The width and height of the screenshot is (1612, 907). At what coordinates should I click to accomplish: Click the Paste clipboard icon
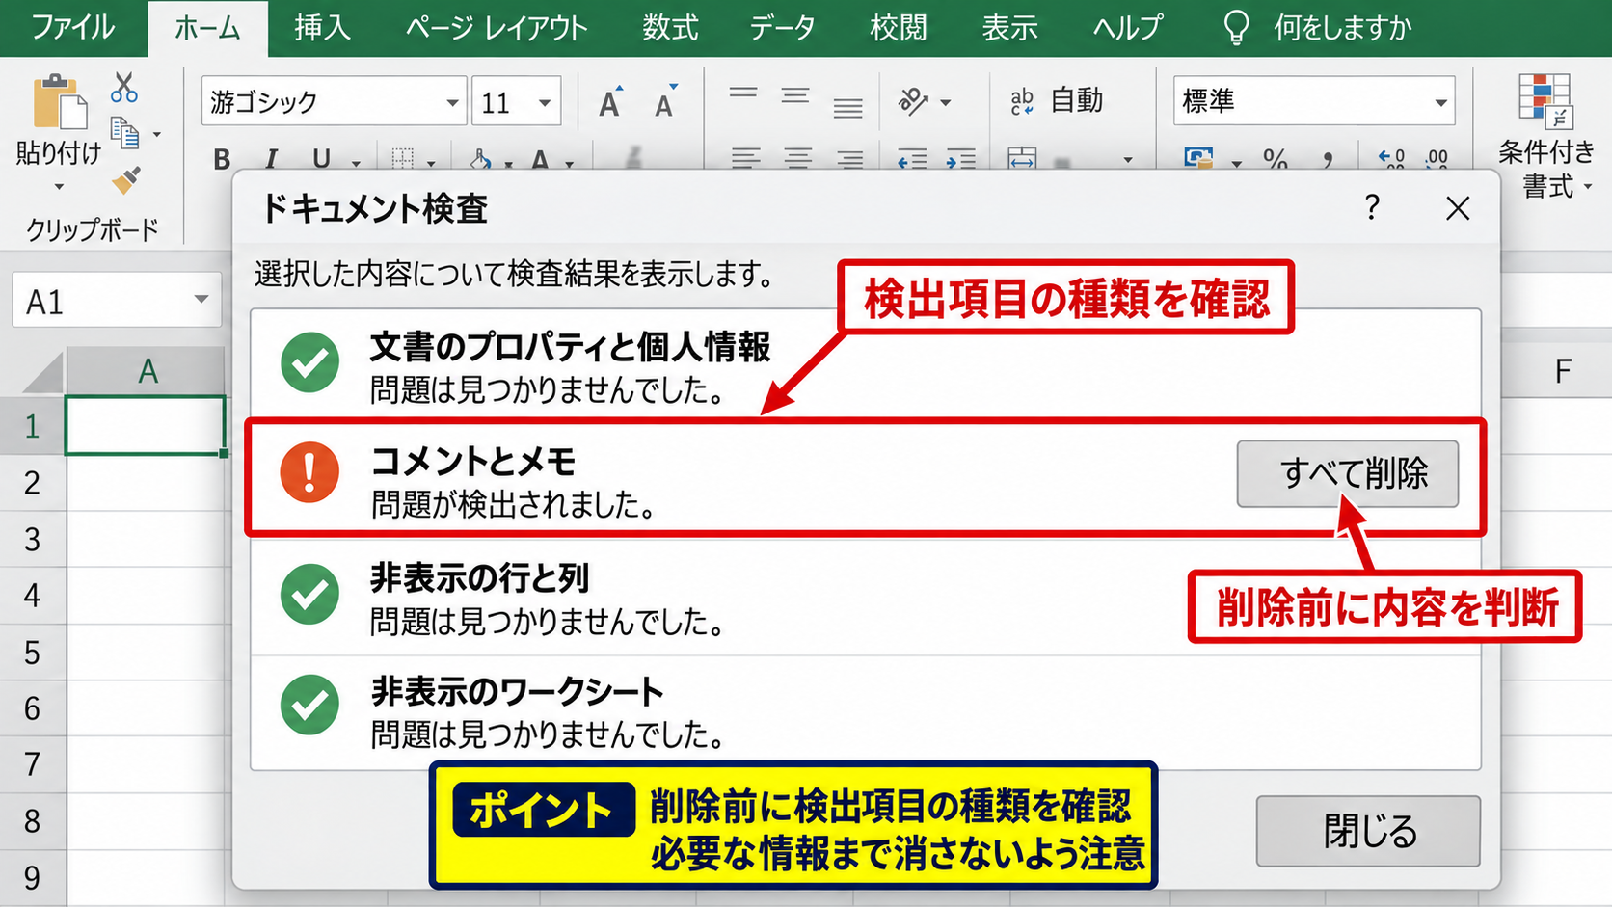pyautogui.click(x=59, y=101)
